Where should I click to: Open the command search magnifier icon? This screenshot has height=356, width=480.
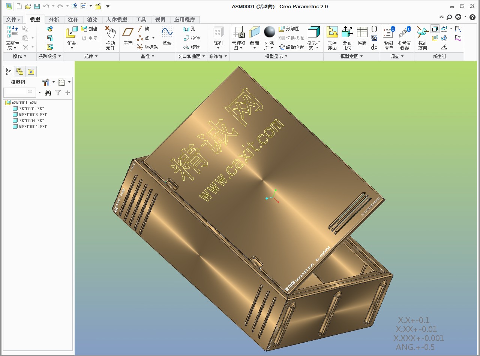point(449,17)
